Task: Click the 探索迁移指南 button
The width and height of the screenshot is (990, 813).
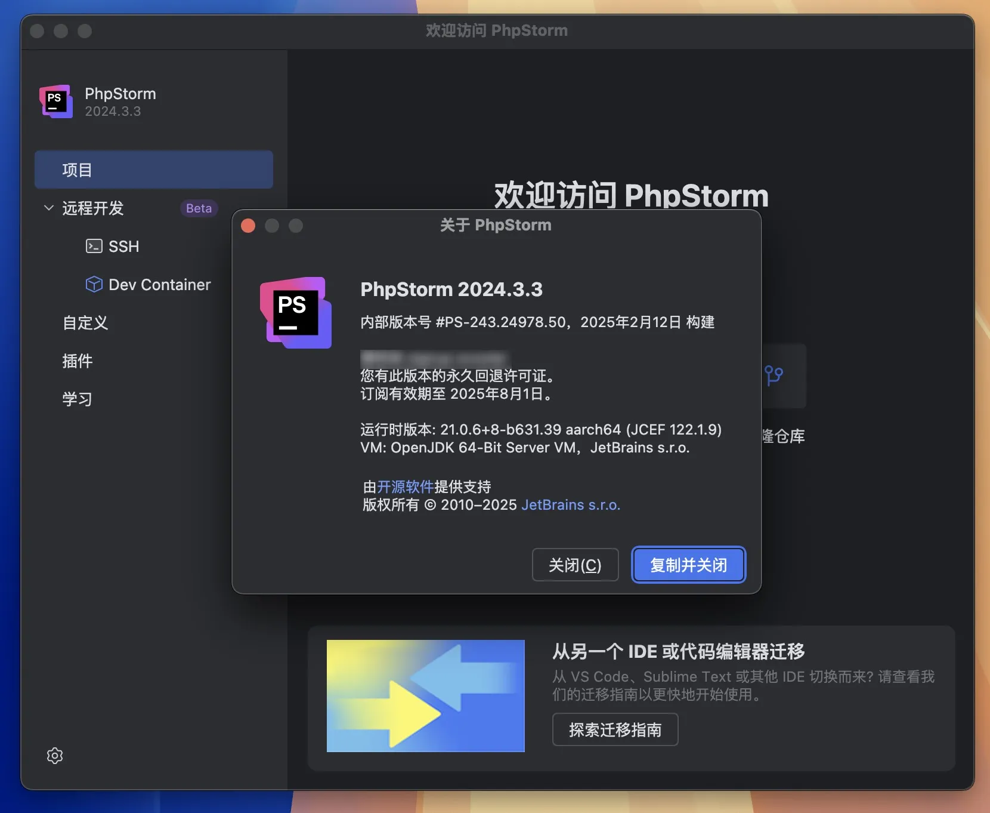Action: pos(615,729)
